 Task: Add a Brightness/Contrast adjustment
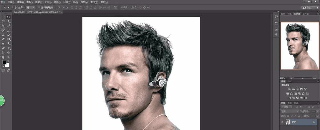coord(289,89)
